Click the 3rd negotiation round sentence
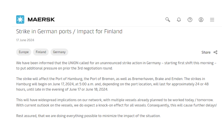222x126 pixels. [64, 68]
